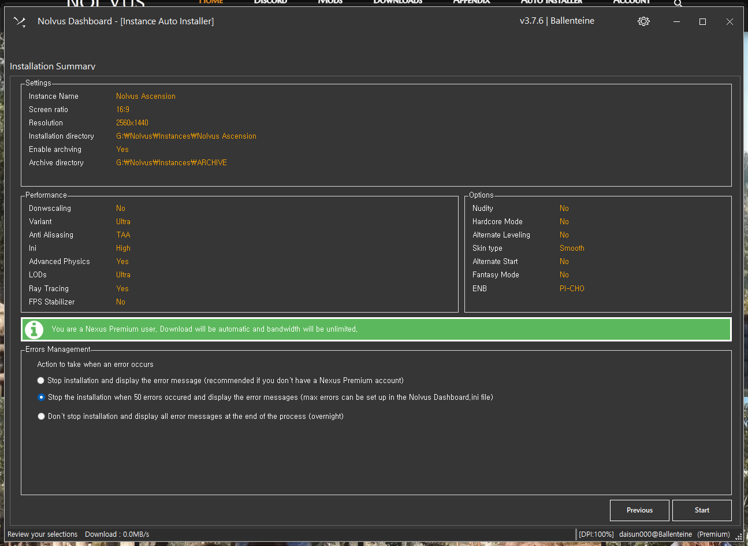Click the Archive directory label

coord(56,163)
